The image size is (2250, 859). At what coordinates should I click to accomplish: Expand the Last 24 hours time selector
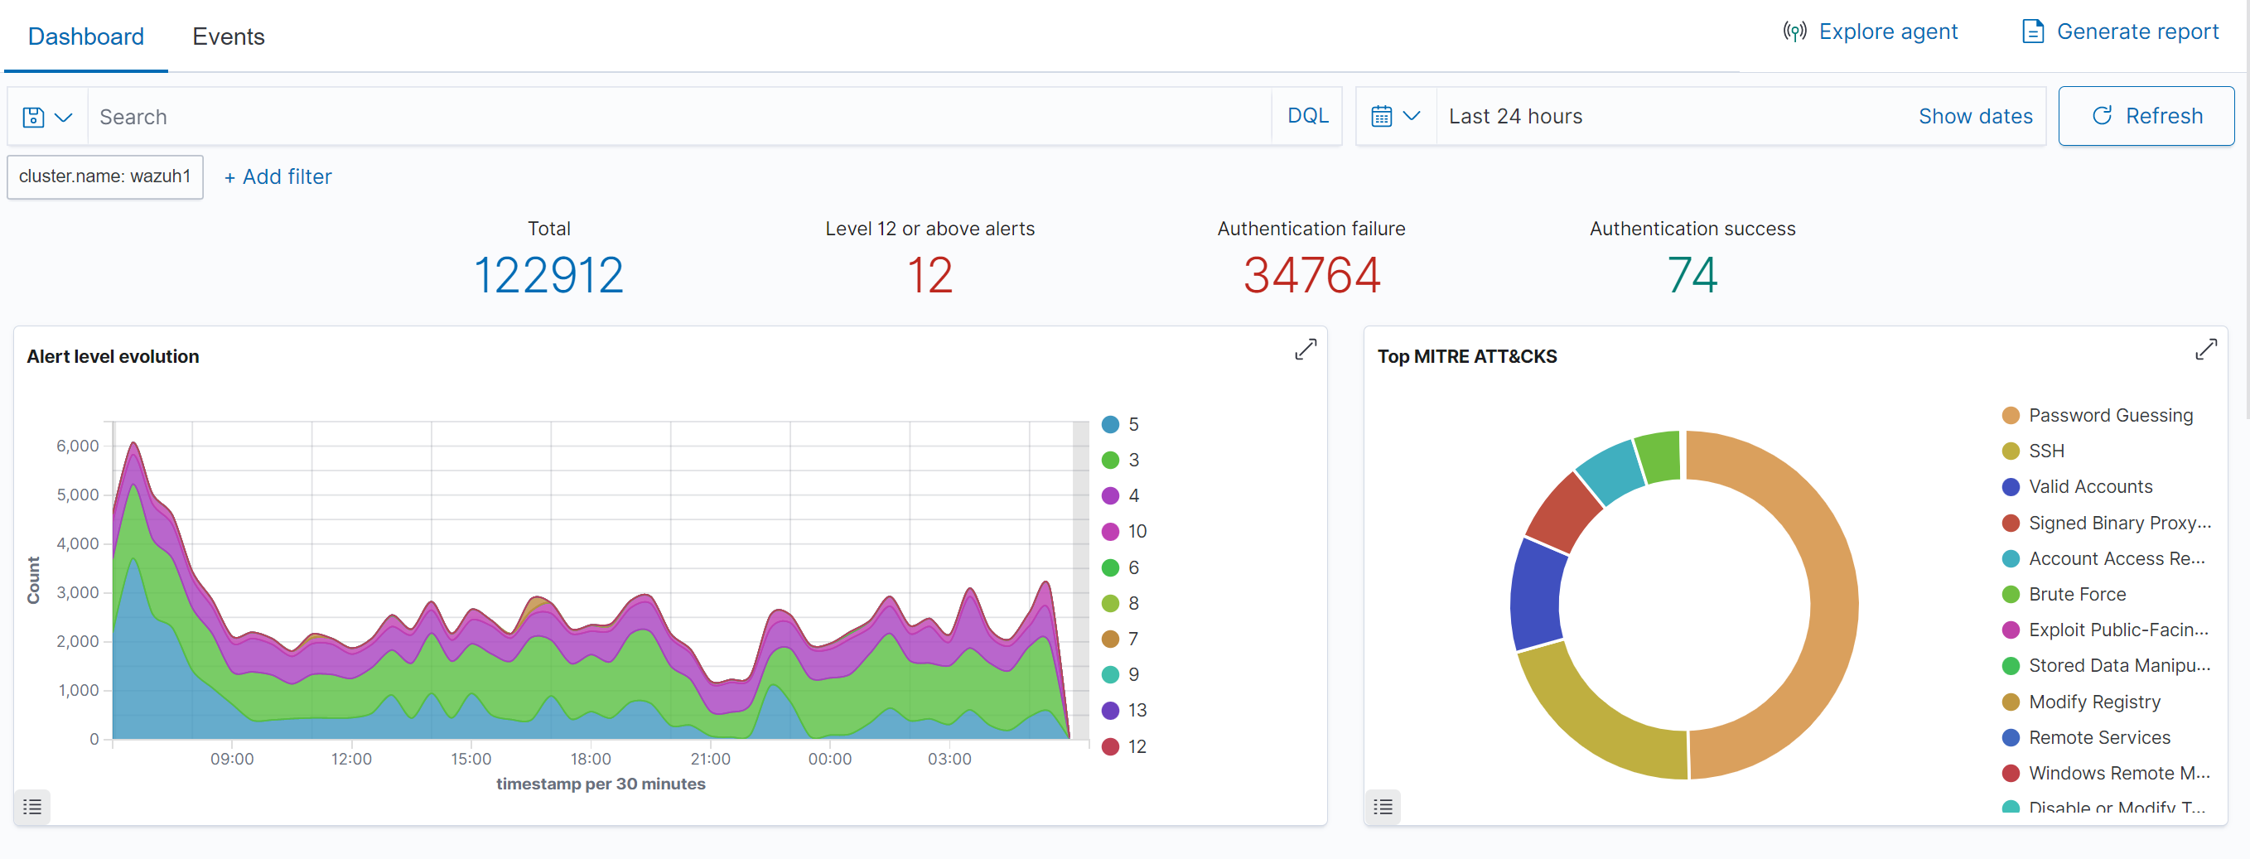click(x=1515, y=115)
